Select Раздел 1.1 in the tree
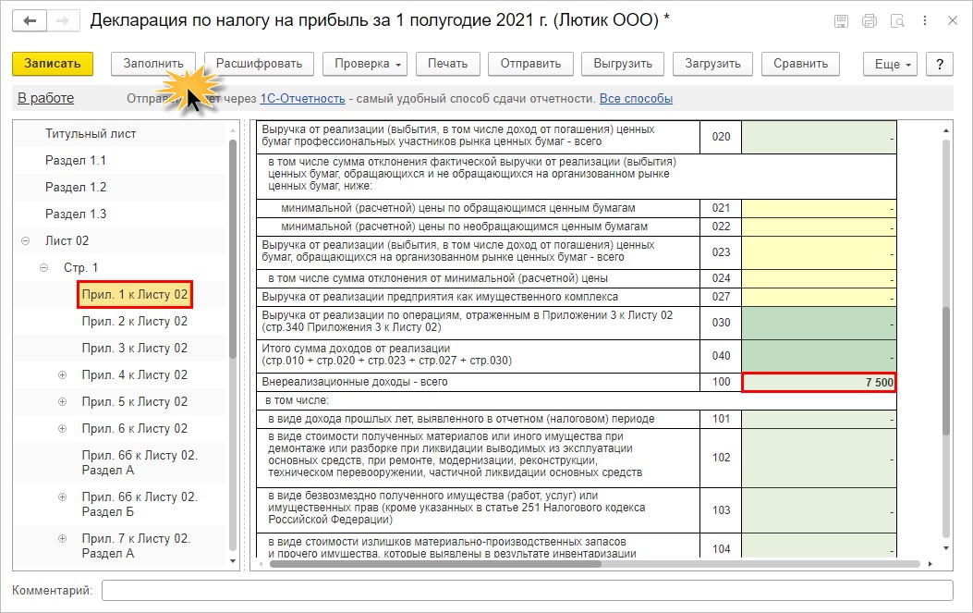Screen dimensions: 973x613 click(76, 160)
